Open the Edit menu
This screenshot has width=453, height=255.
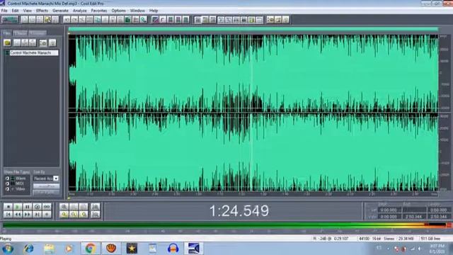[15, 11]
